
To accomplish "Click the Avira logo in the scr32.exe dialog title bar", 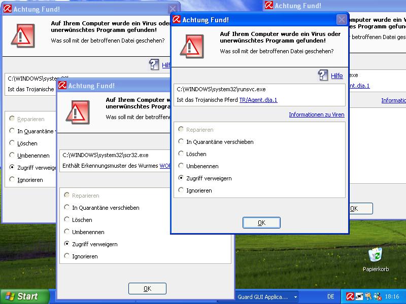I will [62, 85].
